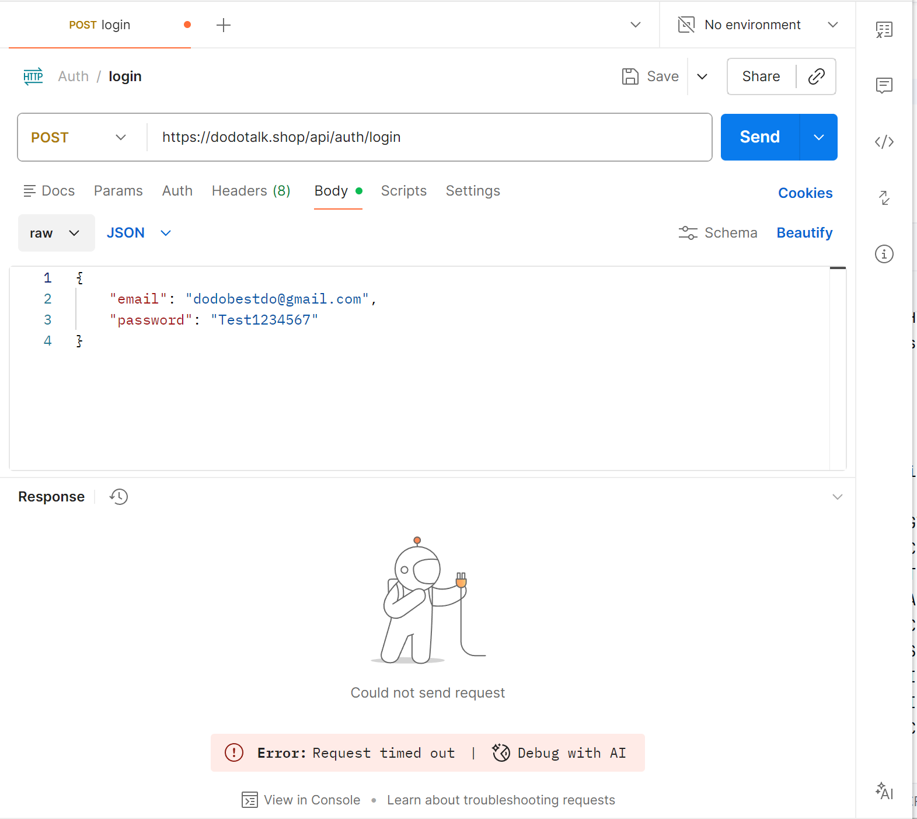Click the Save floppy disk icon
The image size is (917, 819).
[630, 76]
